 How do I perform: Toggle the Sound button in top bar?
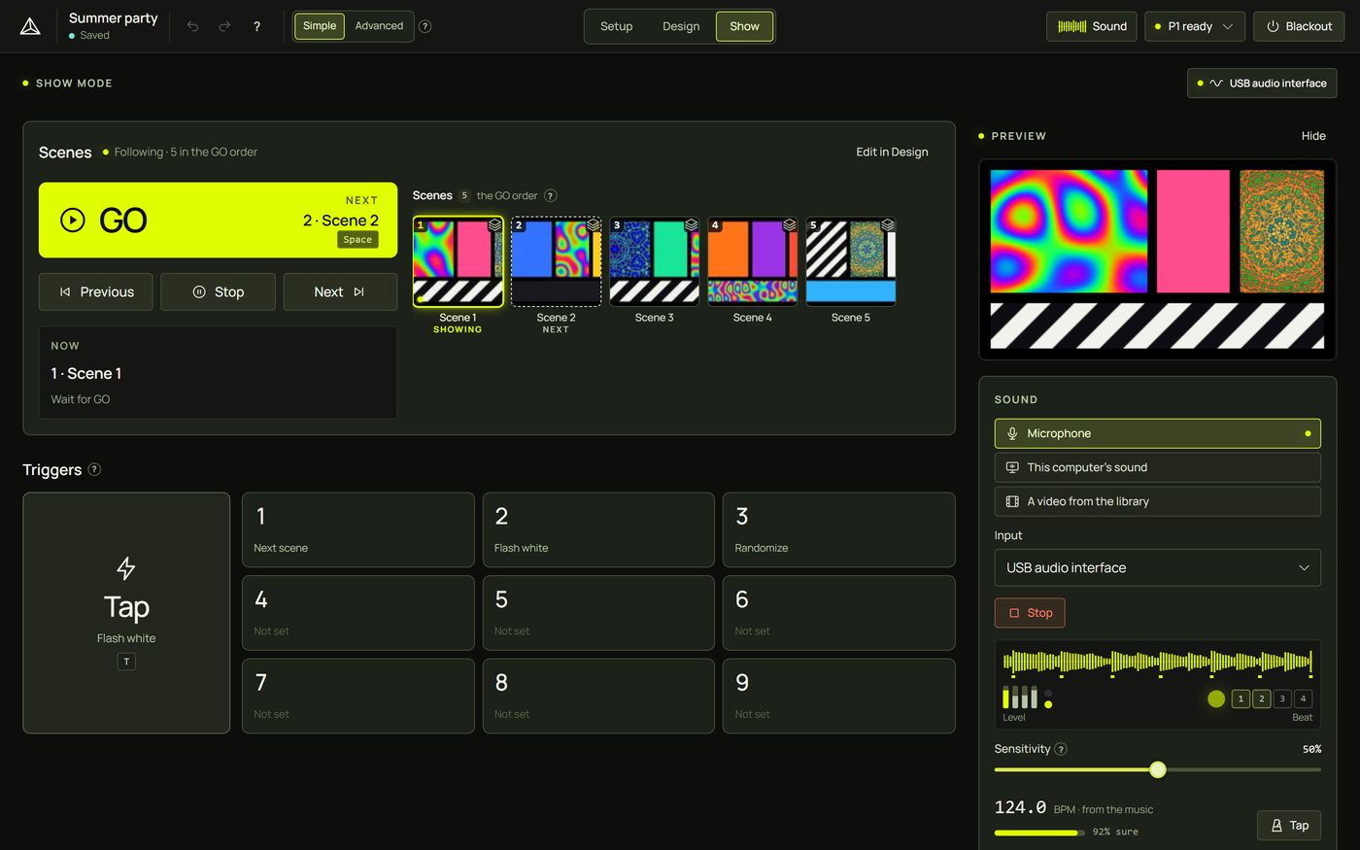[1092, 26]
